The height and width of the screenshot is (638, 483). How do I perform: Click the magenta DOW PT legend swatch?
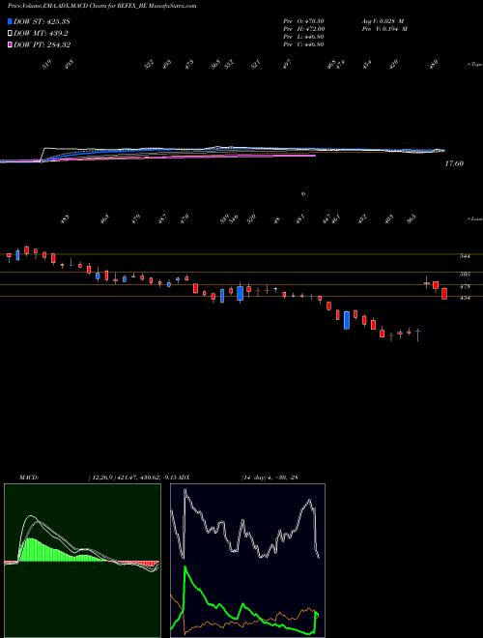10,44
